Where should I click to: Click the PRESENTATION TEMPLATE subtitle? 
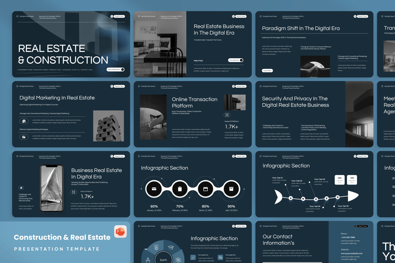pyautogui.click(x=57, y=249)
